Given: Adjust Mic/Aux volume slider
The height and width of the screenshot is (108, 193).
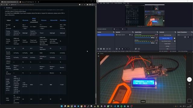Looking at the screenshot, I should 144,43.
